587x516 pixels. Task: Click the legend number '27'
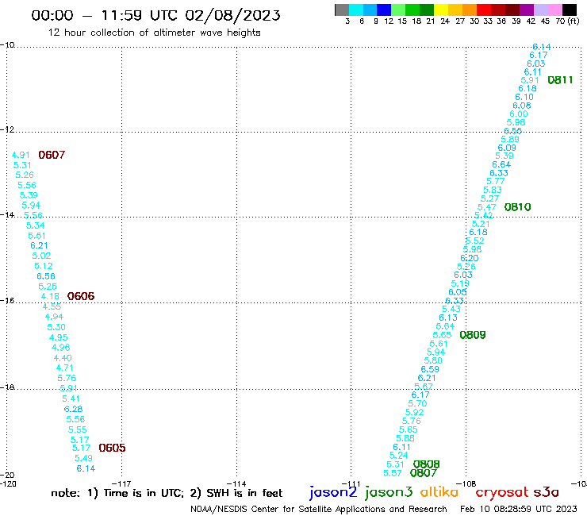click(460, 21)
